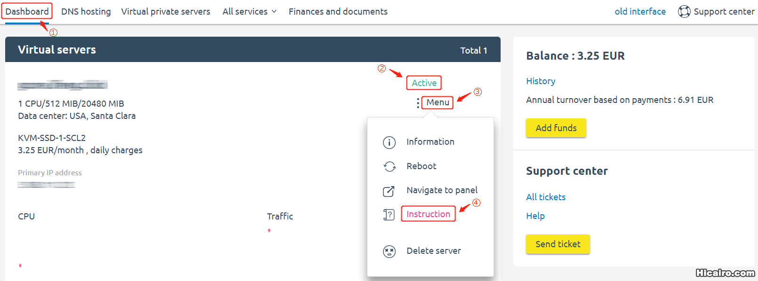
Task: Click the Support center lifebuoy icon
Action: coord(684,12)
